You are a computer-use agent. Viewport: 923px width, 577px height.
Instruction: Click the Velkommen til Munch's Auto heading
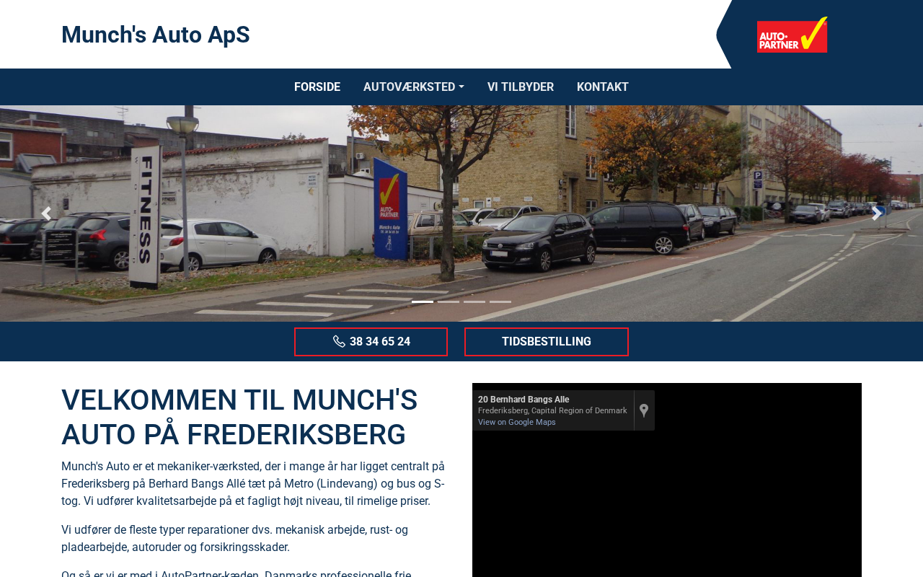pyautogui.click(x=239, y=418)
